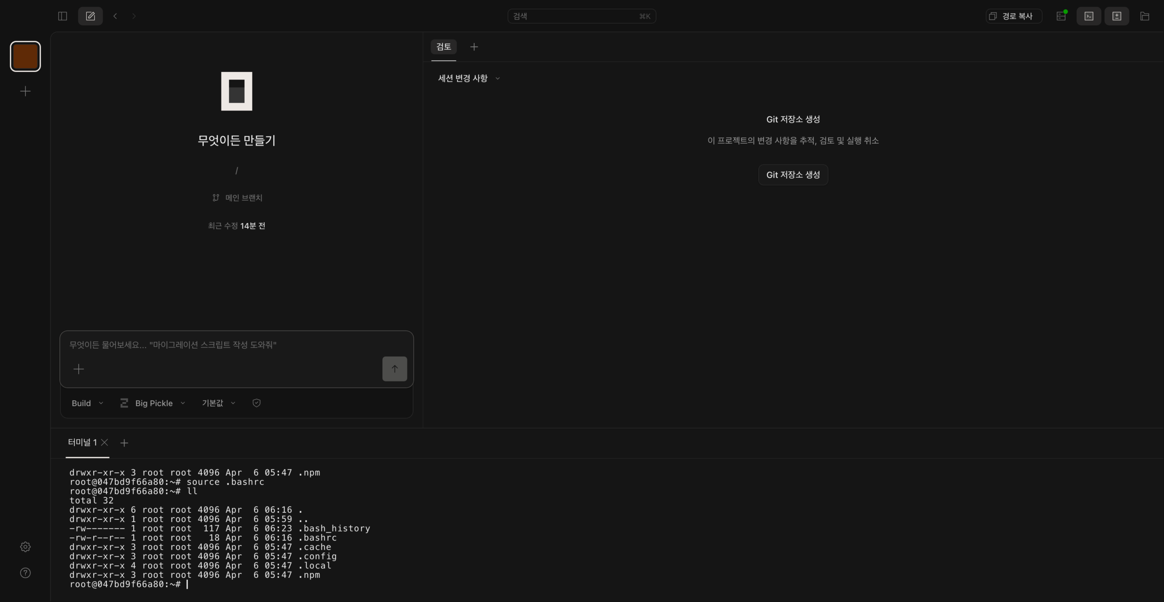1164x602 pixels.
Task: Click the .cache line below .bashrc
Action: point(200,547)
